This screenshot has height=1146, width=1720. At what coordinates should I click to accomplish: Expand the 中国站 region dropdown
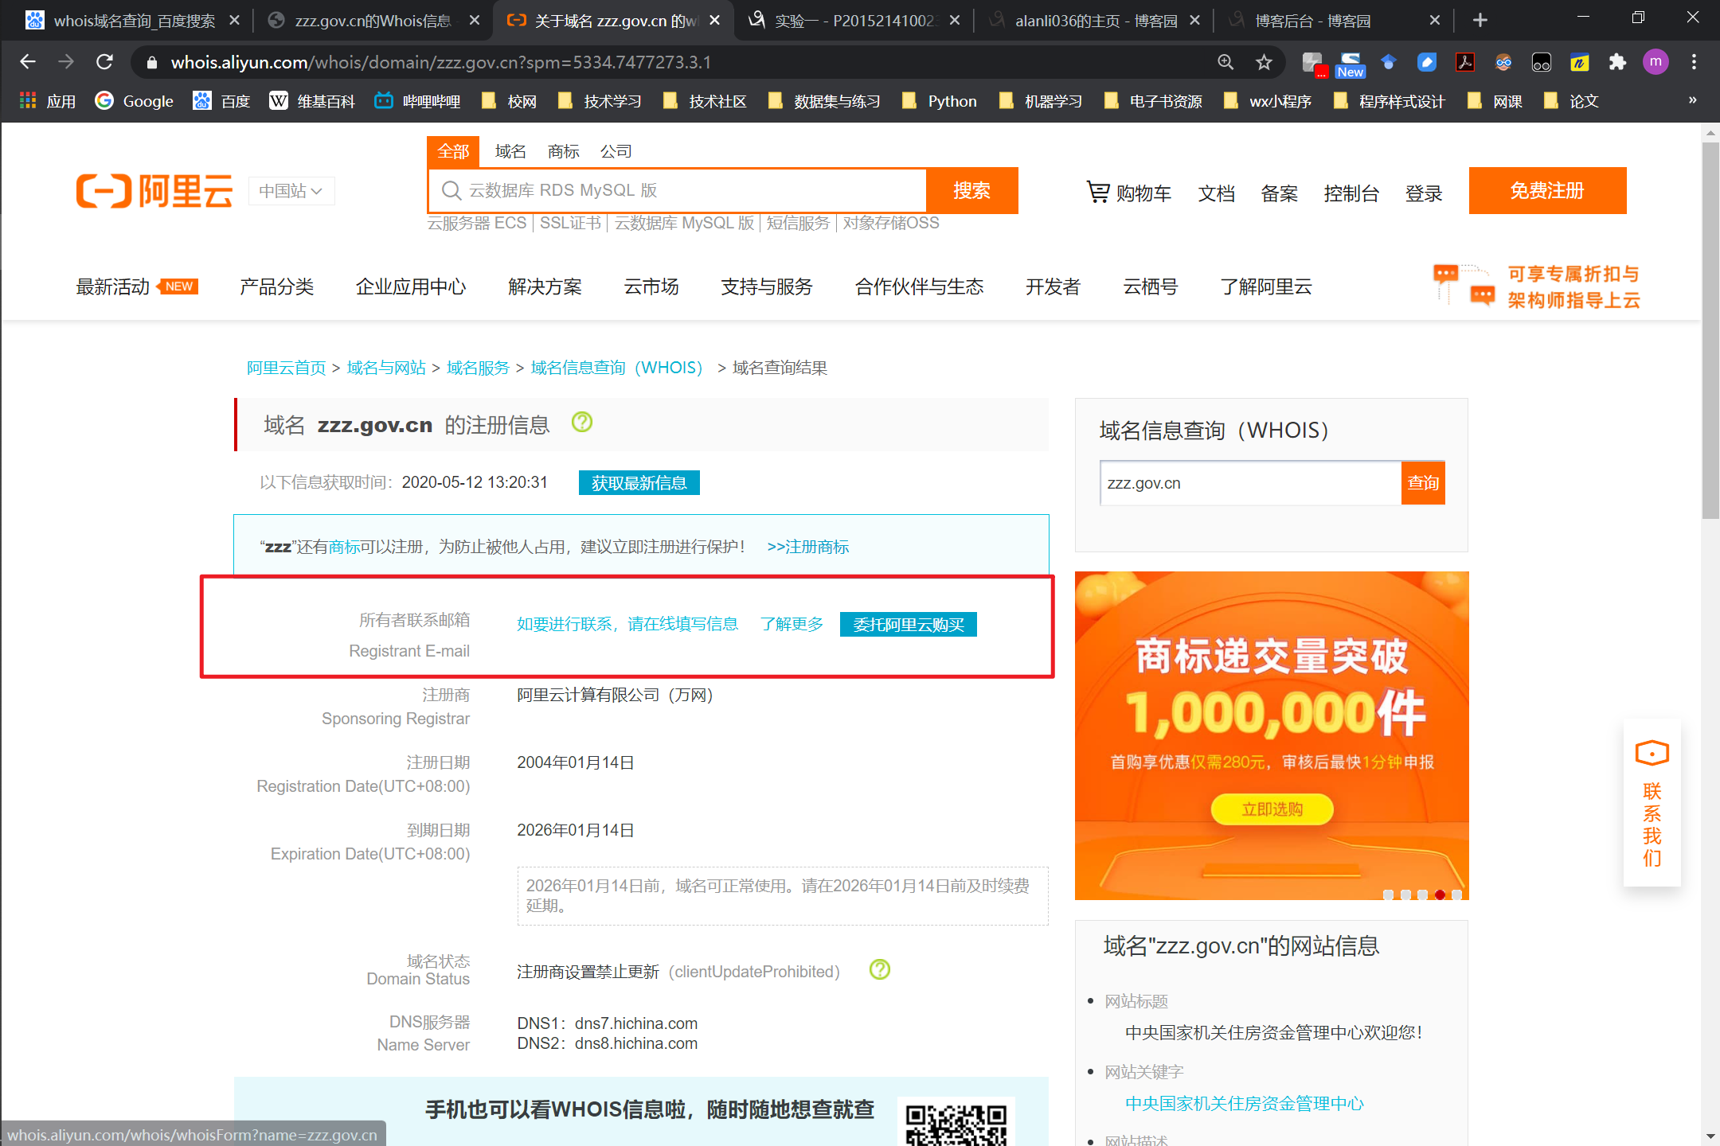click(291, 191)
